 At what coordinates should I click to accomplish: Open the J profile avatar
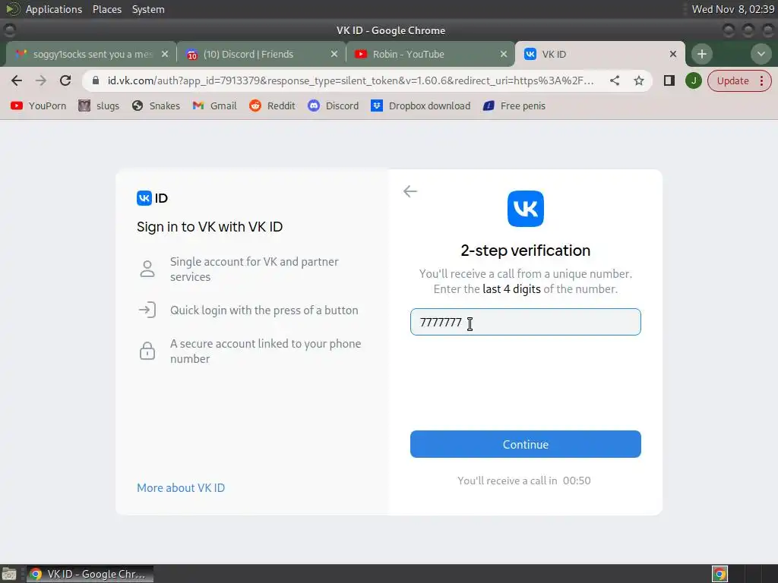coord(693,80)
